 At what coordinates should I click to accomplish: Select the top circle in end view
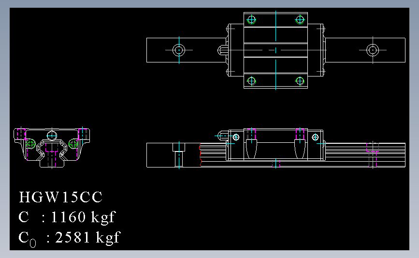(52, 136)
